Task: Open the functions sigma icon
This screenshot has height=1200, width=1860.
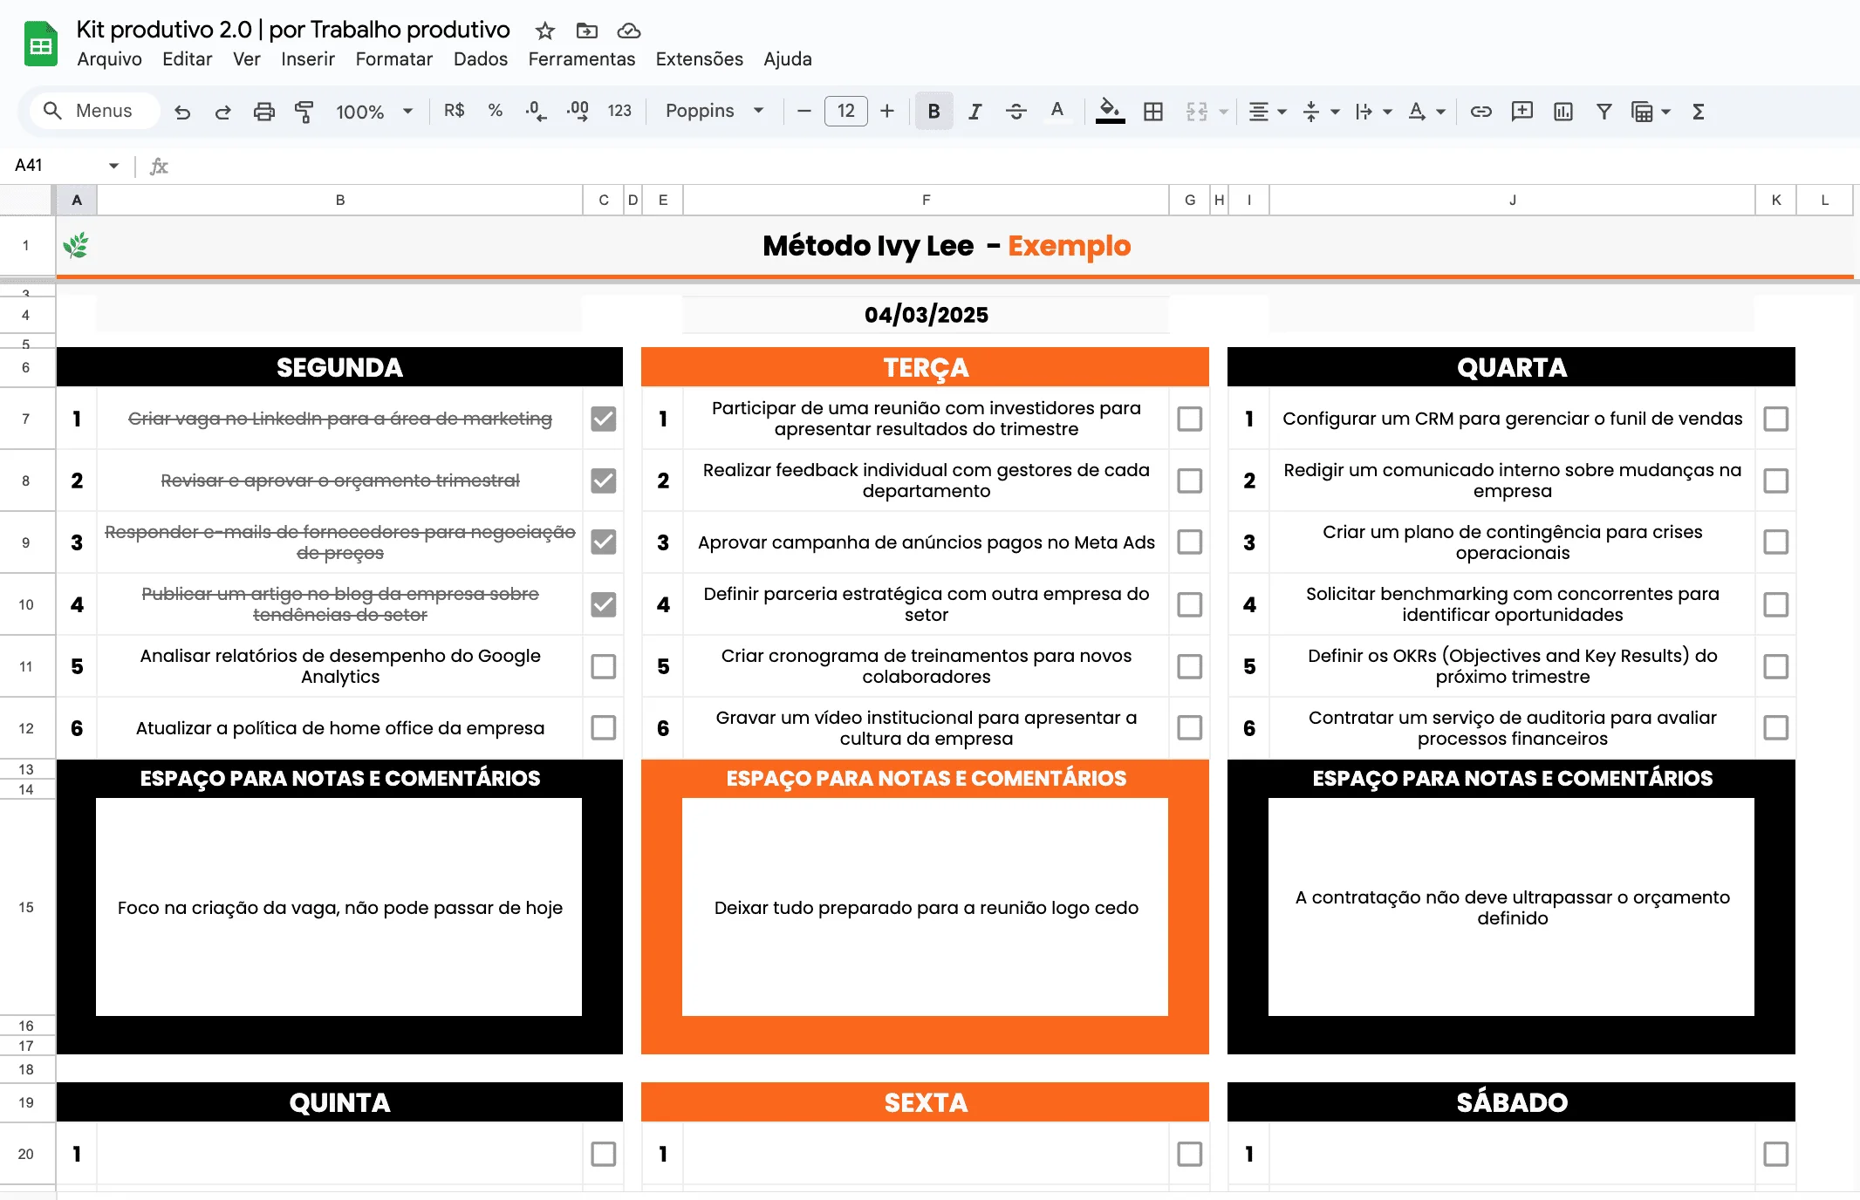Action: [1698, 111]
